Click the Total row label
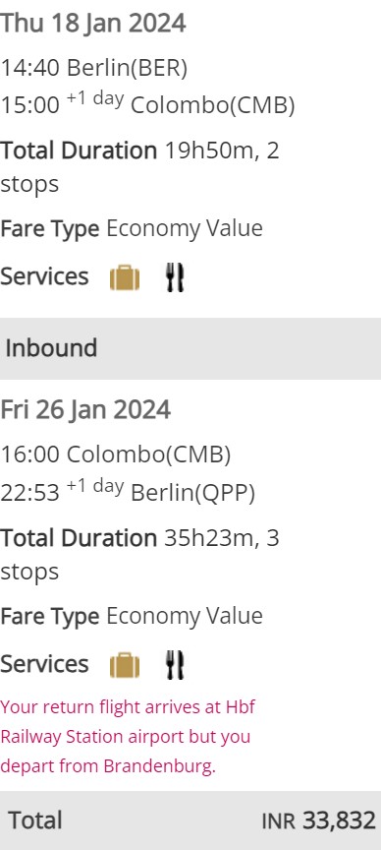 35,820
